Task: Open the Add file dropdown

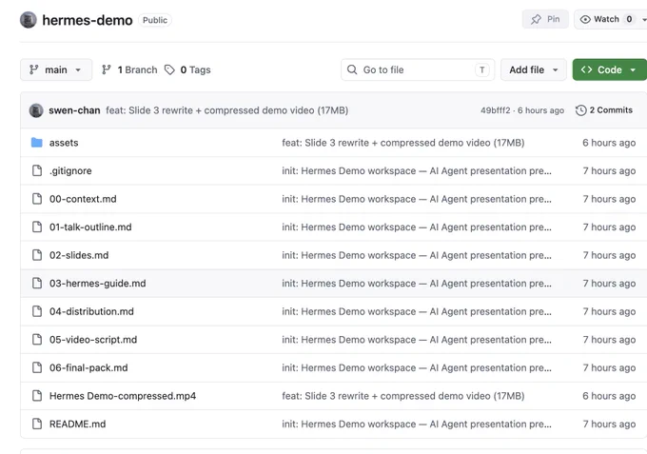Action: (534, 69)
